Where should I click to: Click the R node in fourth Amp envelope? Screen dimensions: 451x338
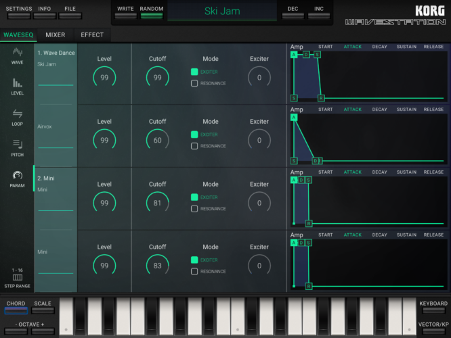(309, 286)
